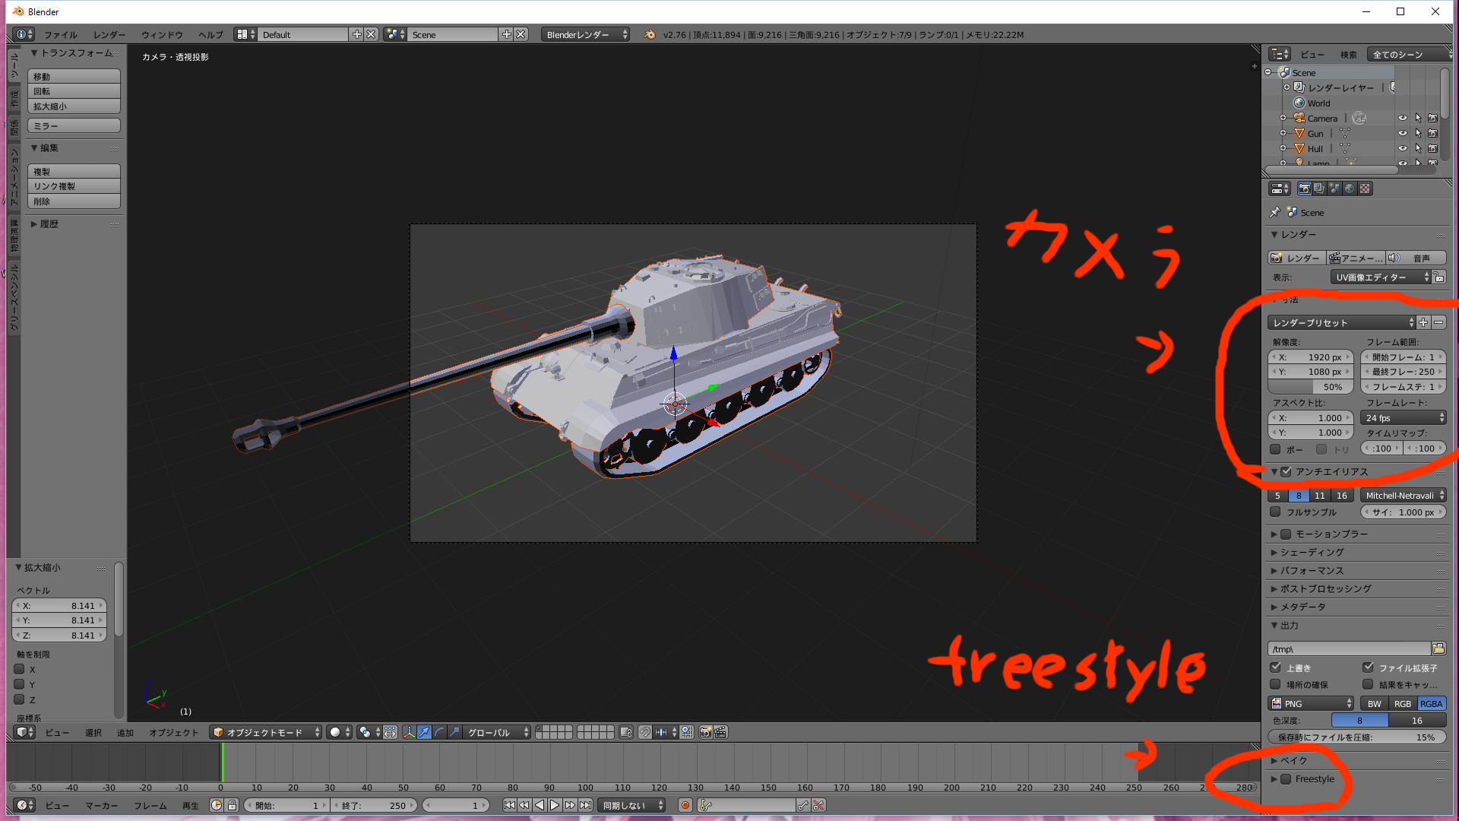The width and height of the screenshot is (1459, 821).
Task: Expand the ベイク panel
Action: click(1293, 760)
